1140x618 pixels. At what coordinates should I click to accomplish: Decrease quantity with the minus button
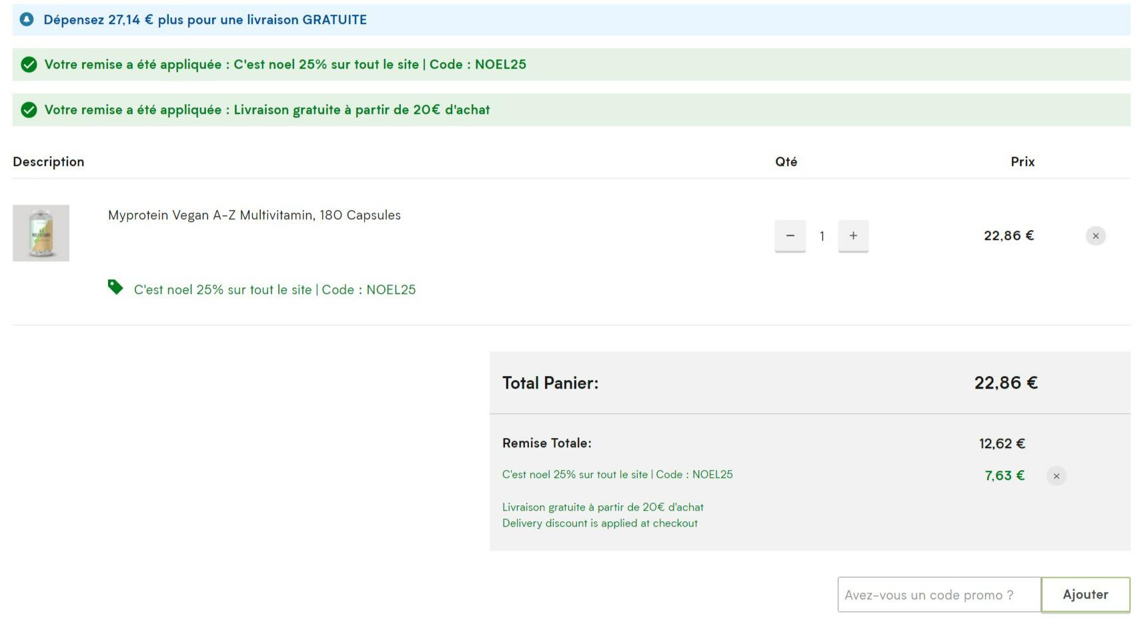point(790,236)
